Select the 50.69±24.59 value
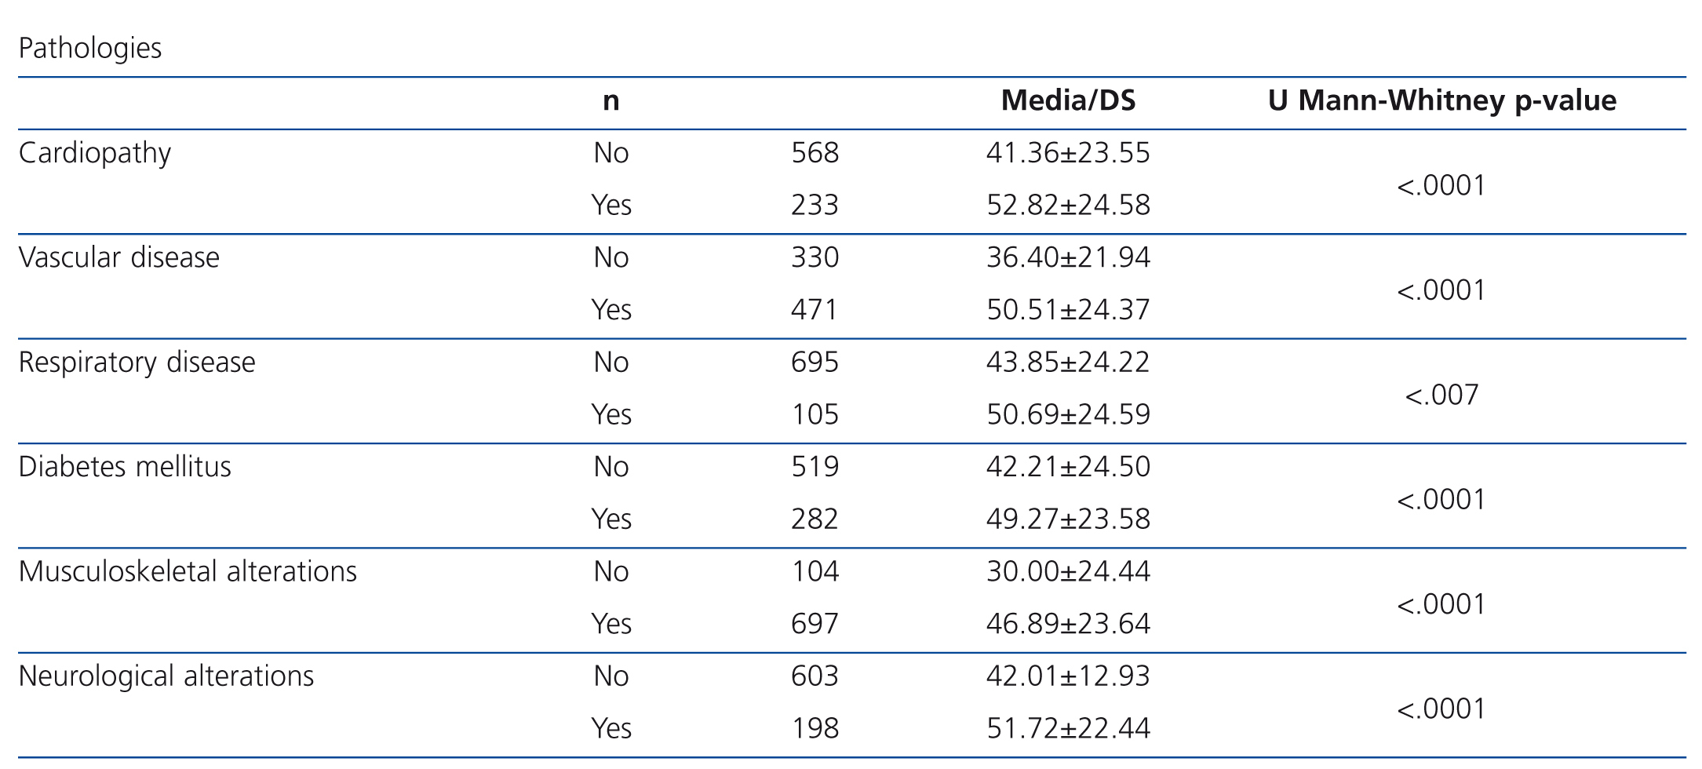 tap(1068, 414)
